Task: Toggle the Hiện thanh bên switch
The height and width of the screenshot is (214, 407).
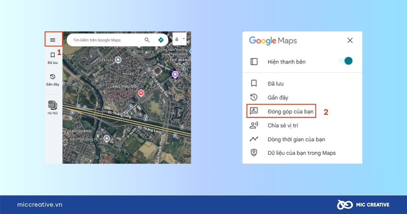Action: click(x=346, y=61)
